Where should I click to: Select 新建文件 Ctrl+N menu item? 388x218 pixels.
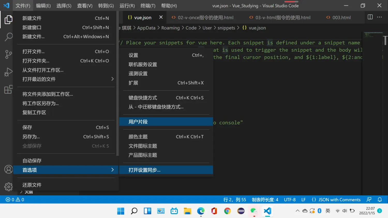click(x=66, y=18)
